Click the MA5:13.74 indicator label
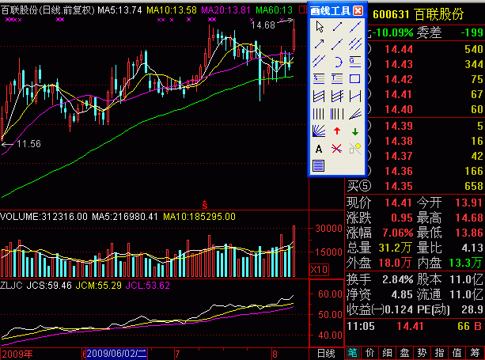Viewport: 485px width, 360px height. coord(119,10)
